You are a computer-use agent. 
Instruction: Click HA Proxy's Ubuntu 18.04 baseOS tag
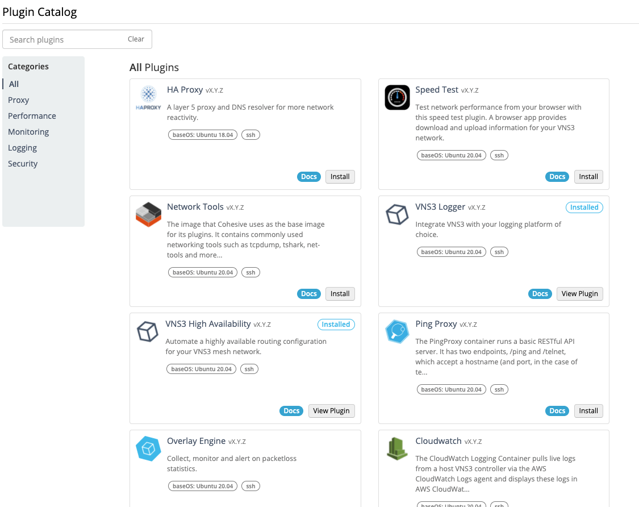(x=203, y=135)
